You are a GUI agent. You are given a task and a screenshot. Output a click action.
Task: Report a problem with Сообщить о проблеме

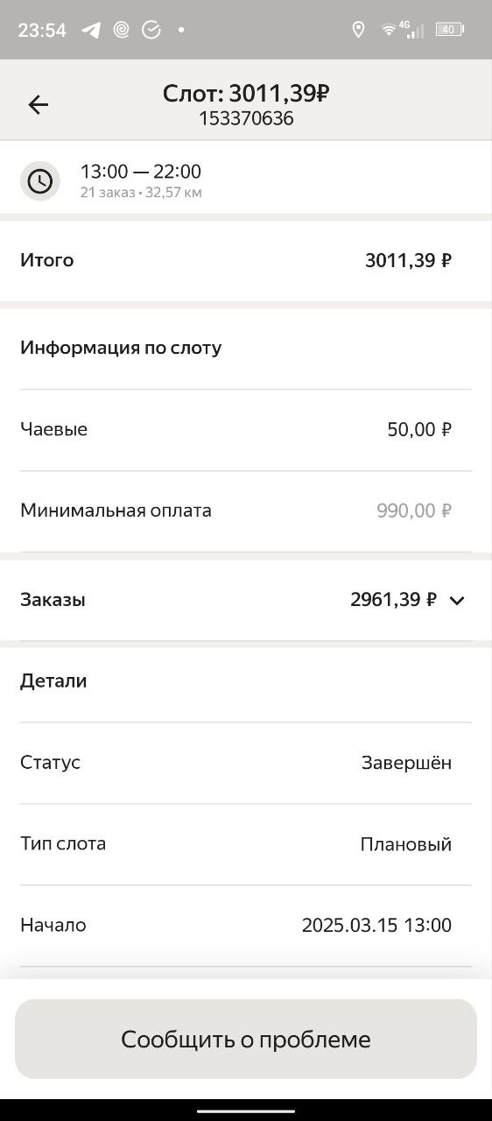(x=246, y=1039)
